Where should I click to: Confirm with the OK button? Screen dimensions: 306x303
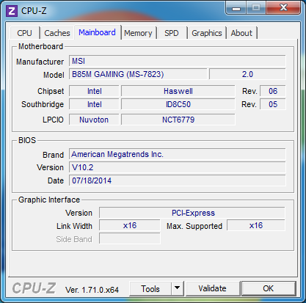(x=269, y=288)
